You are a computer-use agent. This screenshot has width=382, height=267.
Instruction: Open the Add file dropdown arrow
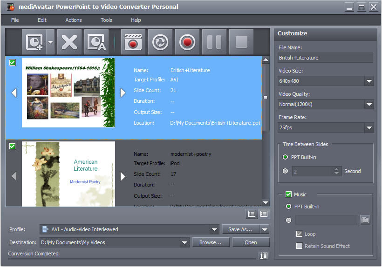[50, 42]
